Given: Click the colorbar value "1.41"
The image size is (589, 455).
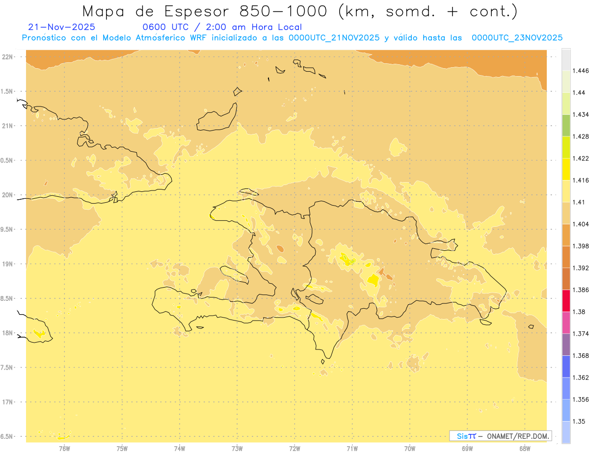Looking at the screenshot, I should [x=579, y=202].
